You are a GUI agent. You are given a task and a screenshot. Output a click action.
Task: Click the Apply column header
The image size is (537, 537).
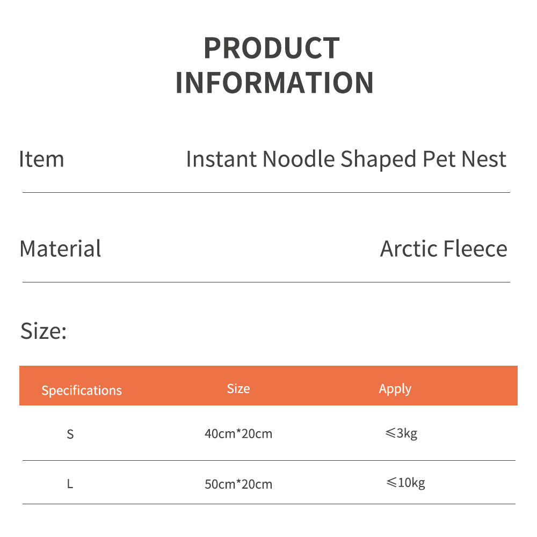(x=395, y=389)
